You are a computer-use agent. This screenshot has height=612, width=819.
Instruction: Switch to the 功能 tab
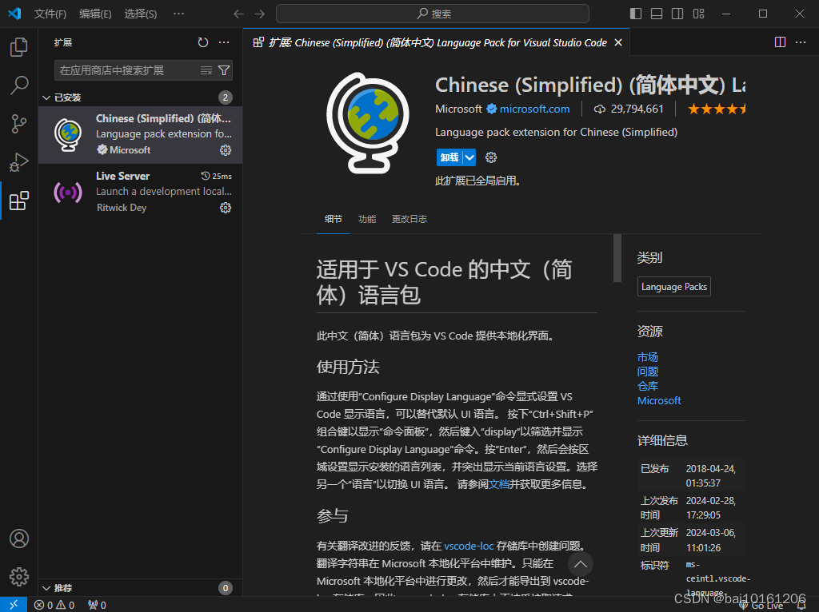(367, 219)
